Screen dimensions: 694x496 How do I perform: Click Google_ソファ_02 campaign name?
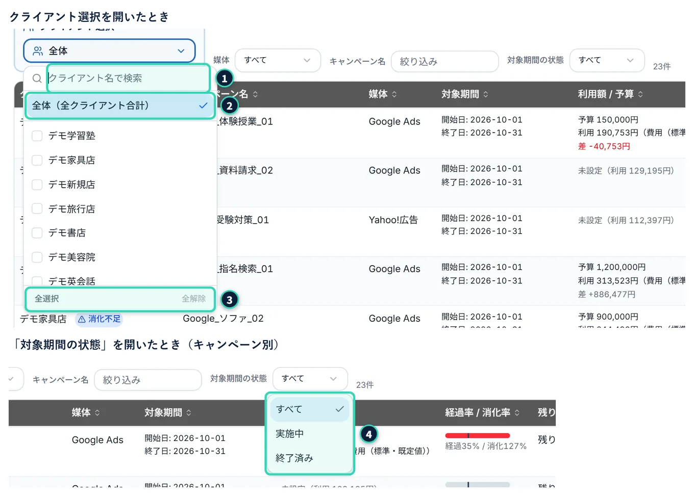(223, 319)
